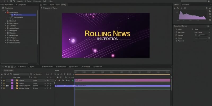Click the pen icon left of the Jayee button
The image size is (212, 106).
coord(28,67)
